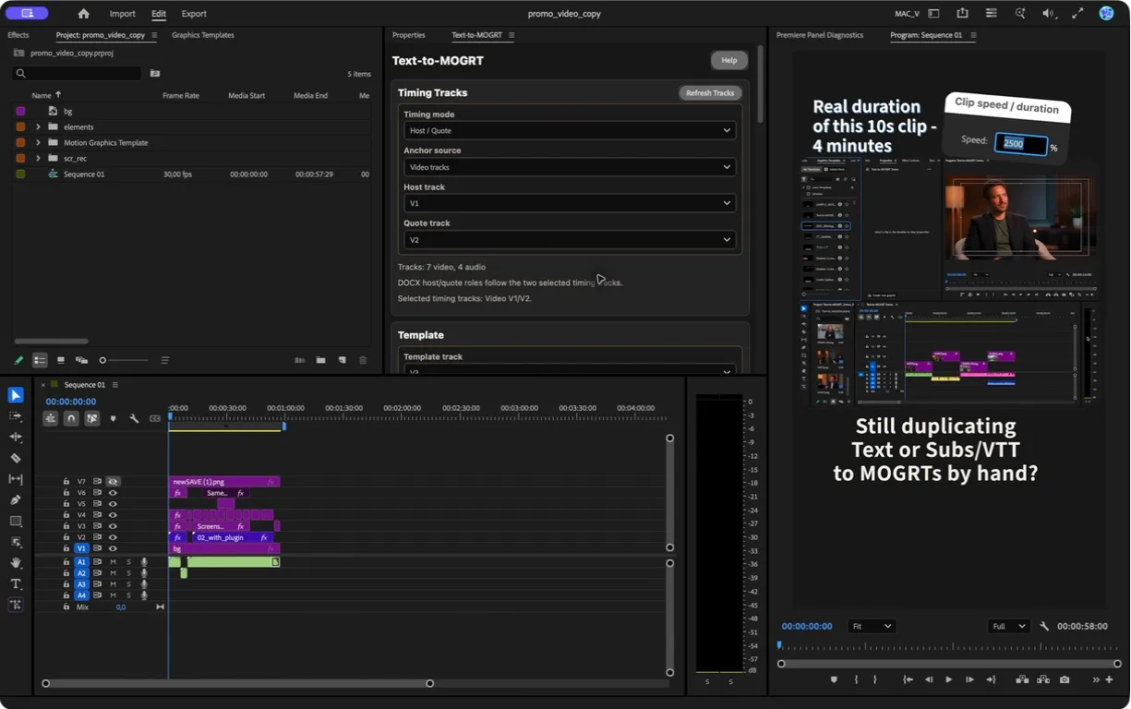Viewport: 1131px width, 709px height.
Task: Select the Ripple Edit tool
Action: click(x=16, y=437)
